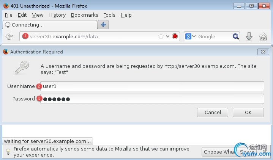Click the search magnifier icon
Image resolution: width=273 pixels, height=160 pixels.
click(x=236, y=36)
